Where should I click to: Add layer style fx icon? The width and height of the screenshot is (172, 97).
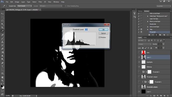click(151, 96)
